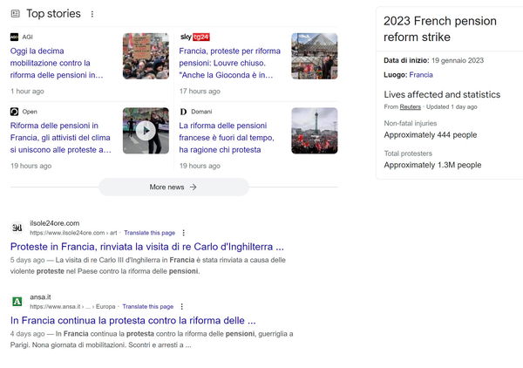Click the '2023 French pension reform strike' title
Viewport: 523px width, 368px height.
coord(440,29)
